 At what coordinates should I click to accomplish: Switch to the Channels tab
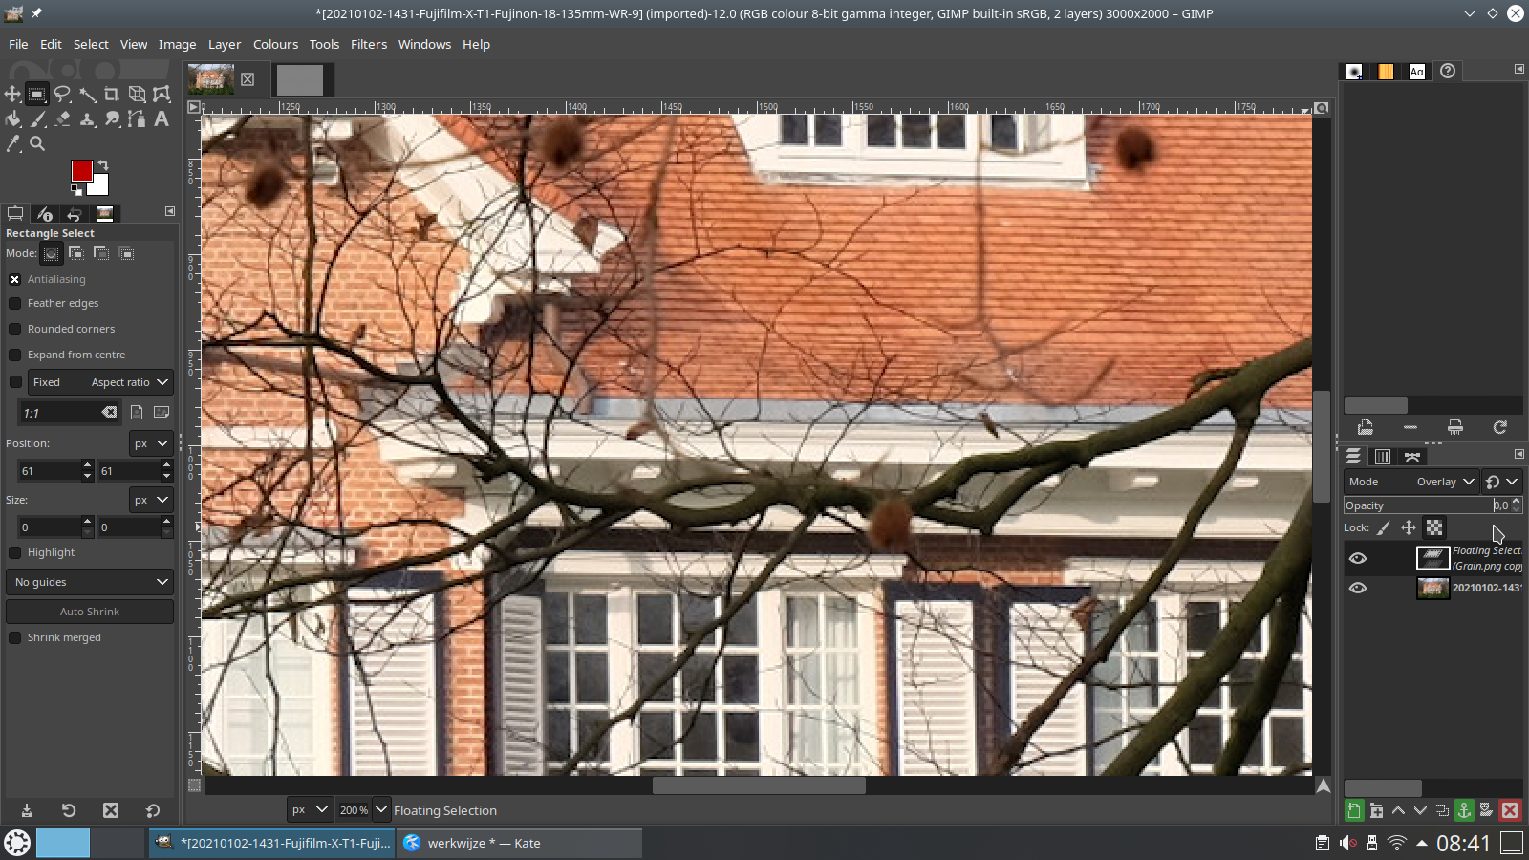[x=1382, y=457]
